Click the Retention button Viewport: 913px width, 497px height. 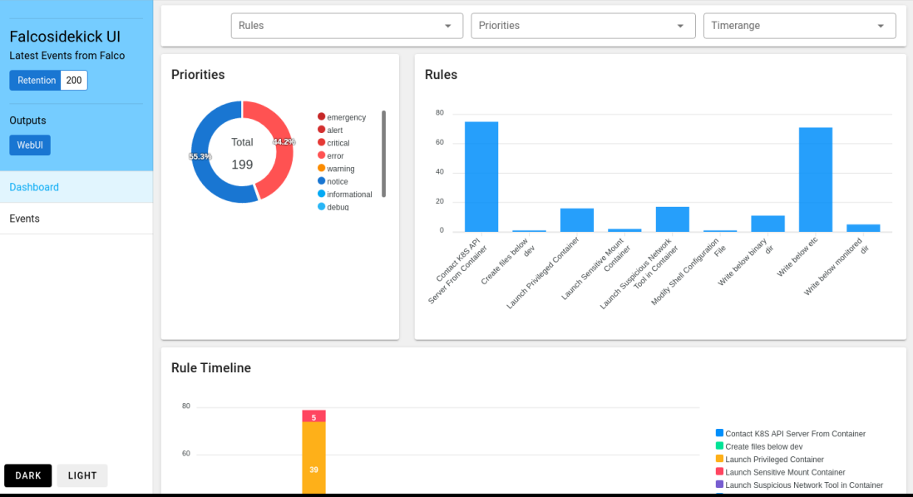(x=37, y=81)
